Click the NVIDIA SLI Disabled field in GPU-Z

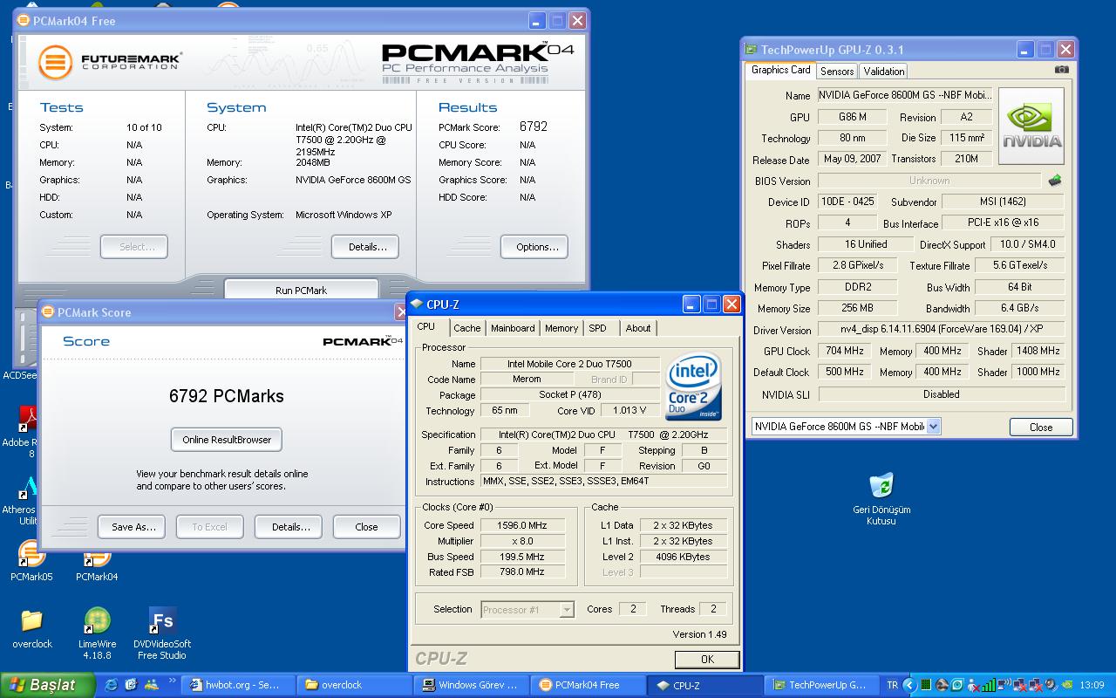pos(941,393)
